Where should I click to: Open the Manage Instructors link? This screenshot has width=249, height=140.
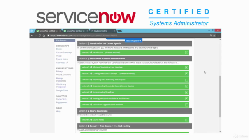pos(61,79)
